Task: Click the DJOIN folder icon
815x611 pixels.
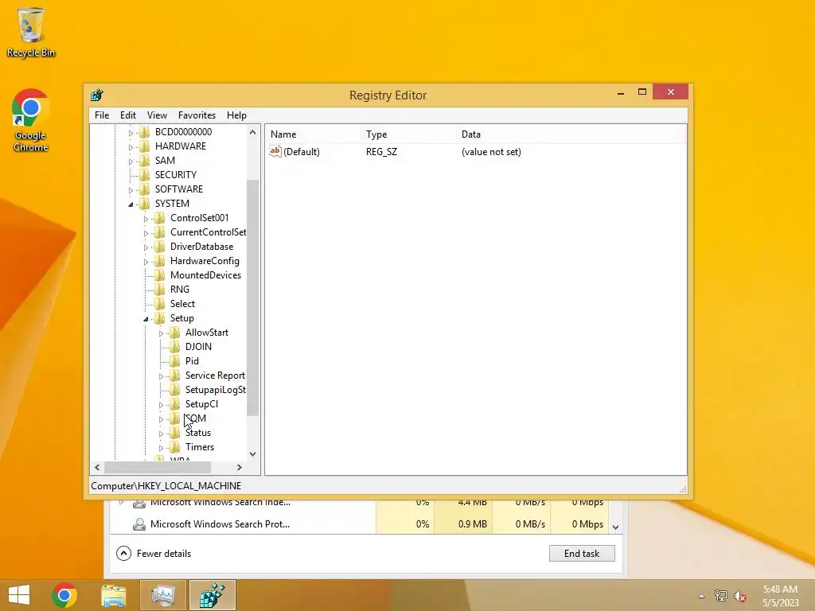Action: click(174, 347)
